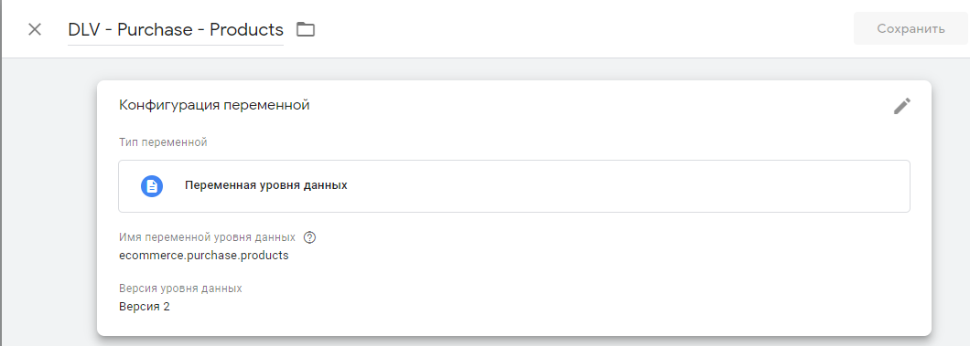Open the folder icon beside the variable title

pyautogui.click(x=306, y=29)
